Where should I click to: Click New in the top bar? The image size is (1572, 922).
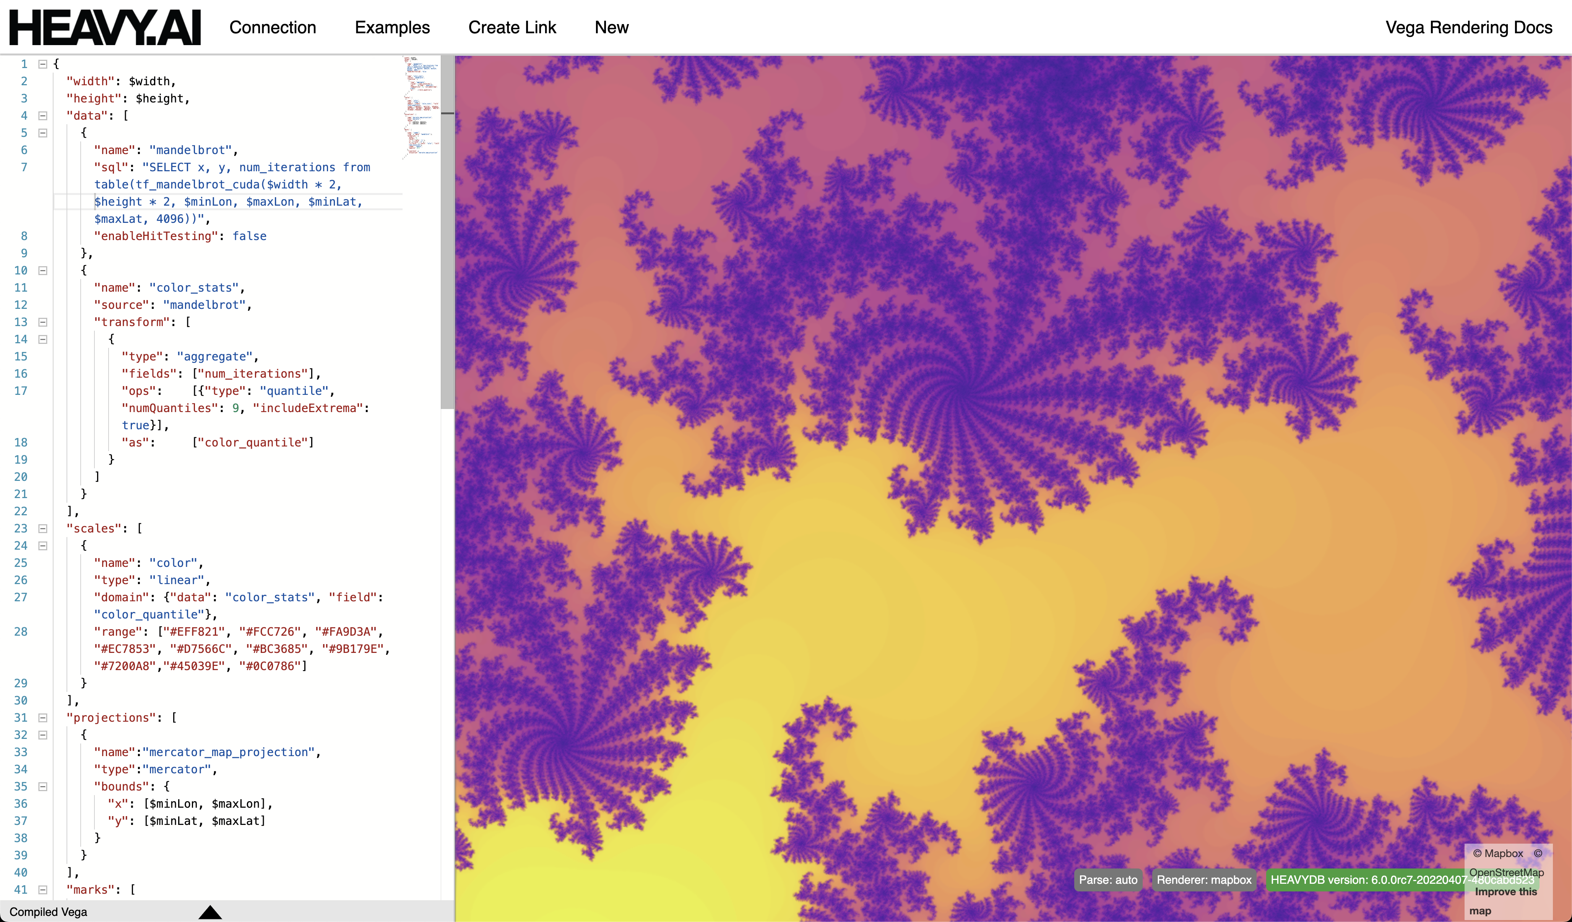click(x=611, y=28)
